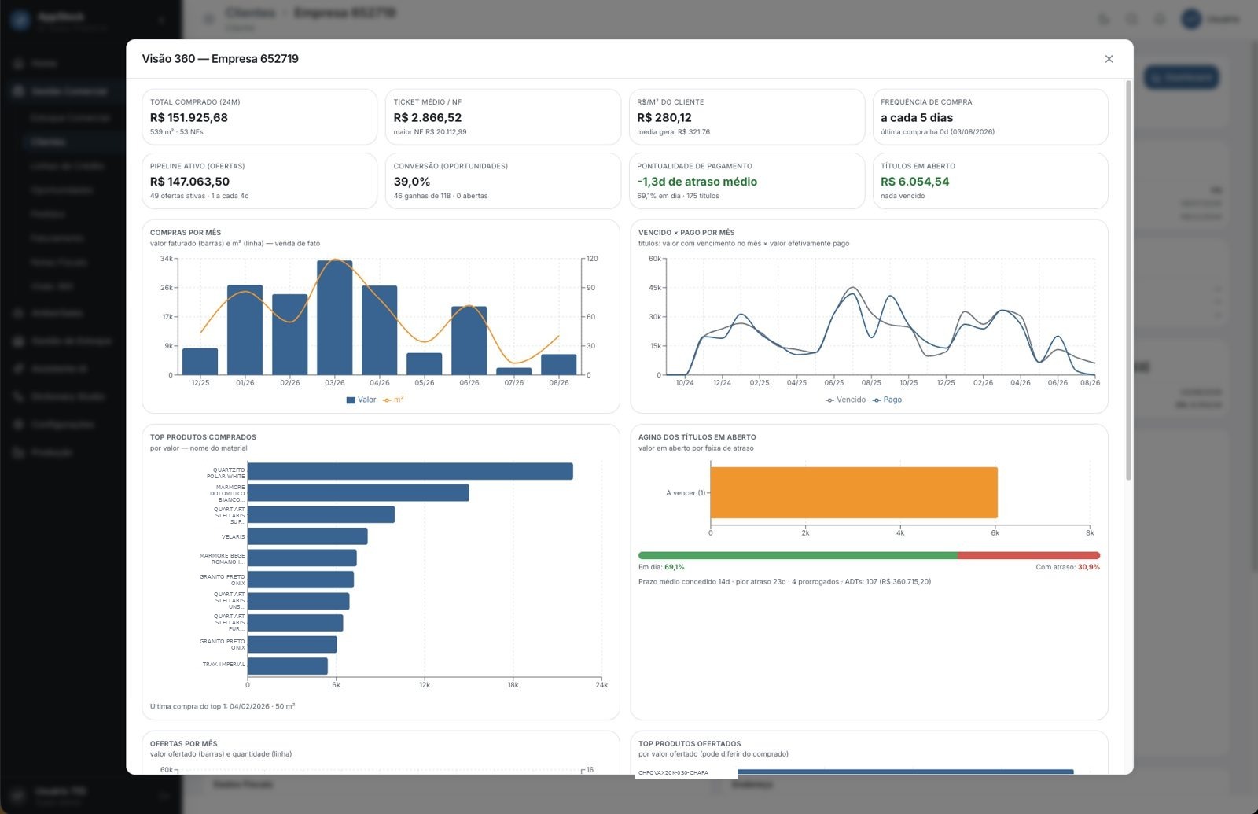Click the Vencido legend line marker

[829, 400]
